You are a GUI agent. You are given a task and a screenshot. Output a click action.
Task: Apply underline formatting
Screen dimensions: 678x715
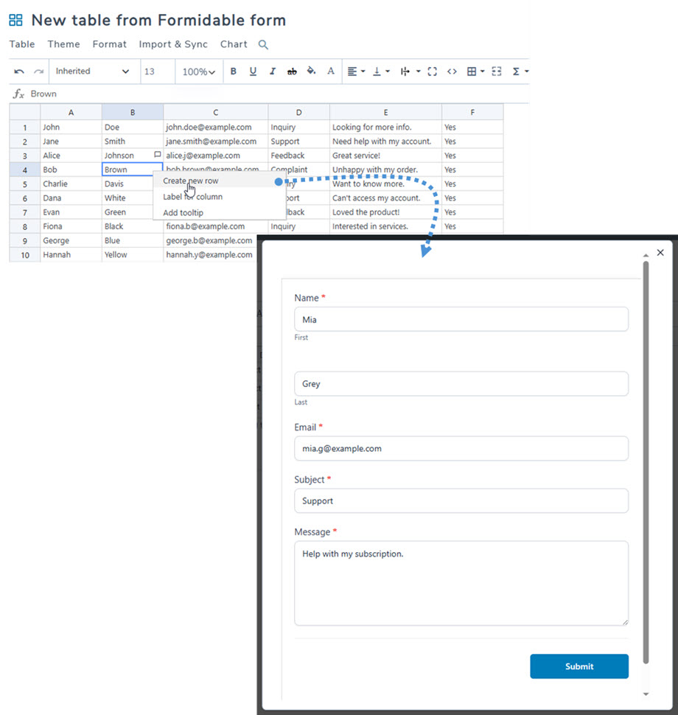tap(253, 71)
